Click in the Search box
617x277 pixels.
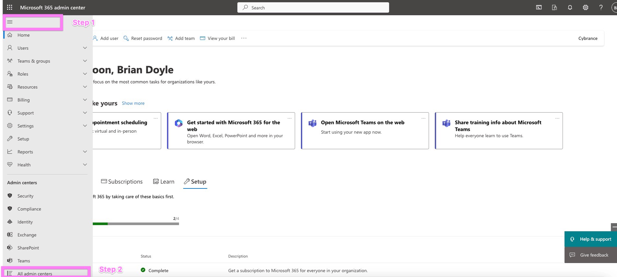point(313,7)
